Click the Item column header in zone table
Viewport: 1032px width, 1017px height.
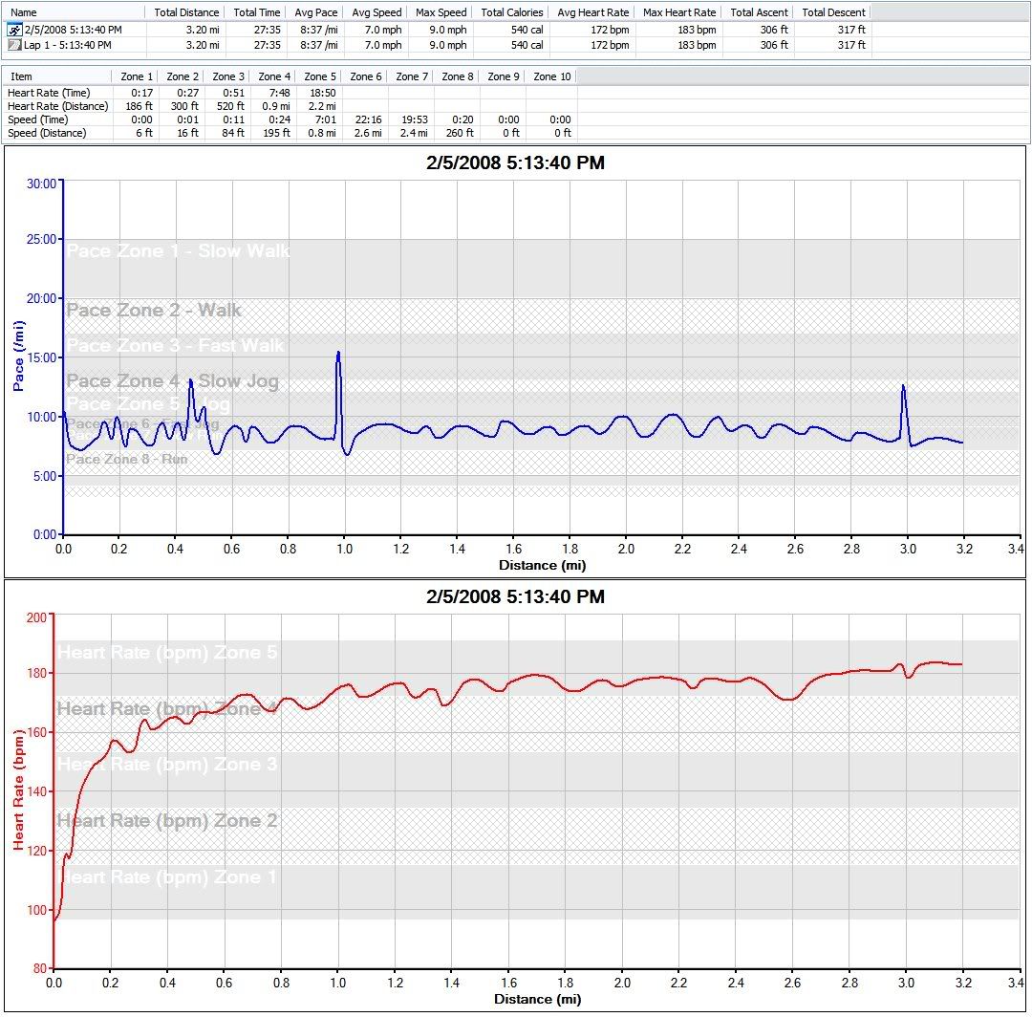[x=21, y=76]
